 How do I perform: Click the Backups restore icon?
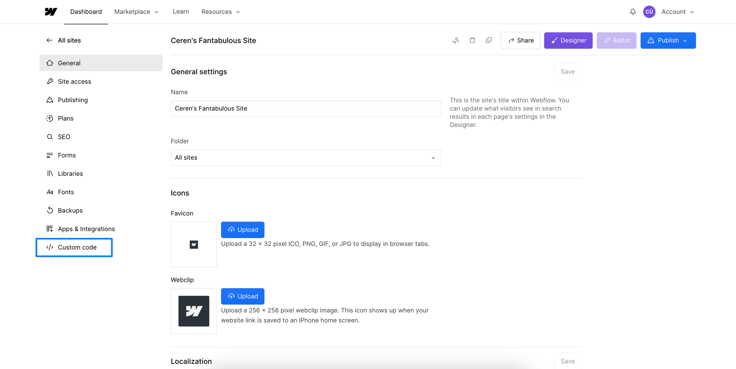click(x=50, y=210)
